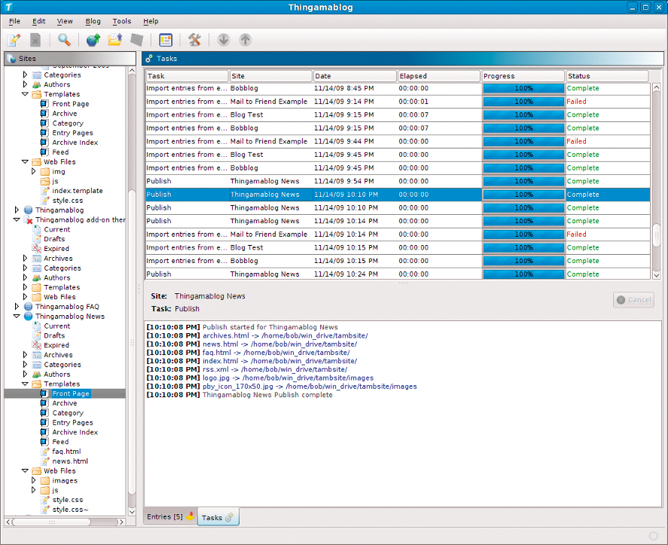Expand the img folder under Web Files
This screenshot has width=668, height=545.
click(x=34, y=171)
